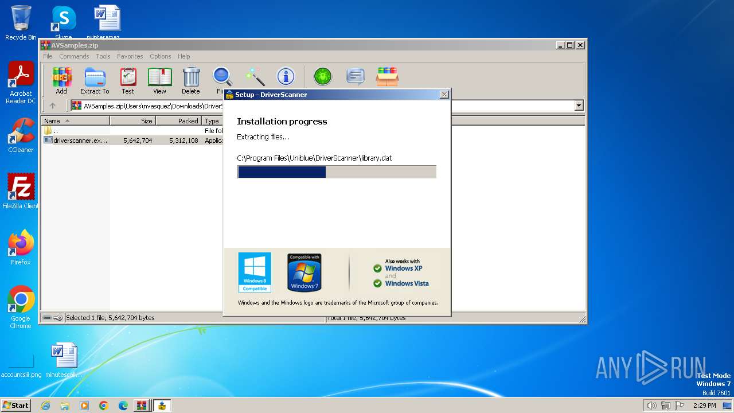Sort by the Packed column header
The height and width of the screenshot is (413, 734).
coord(178,121)
